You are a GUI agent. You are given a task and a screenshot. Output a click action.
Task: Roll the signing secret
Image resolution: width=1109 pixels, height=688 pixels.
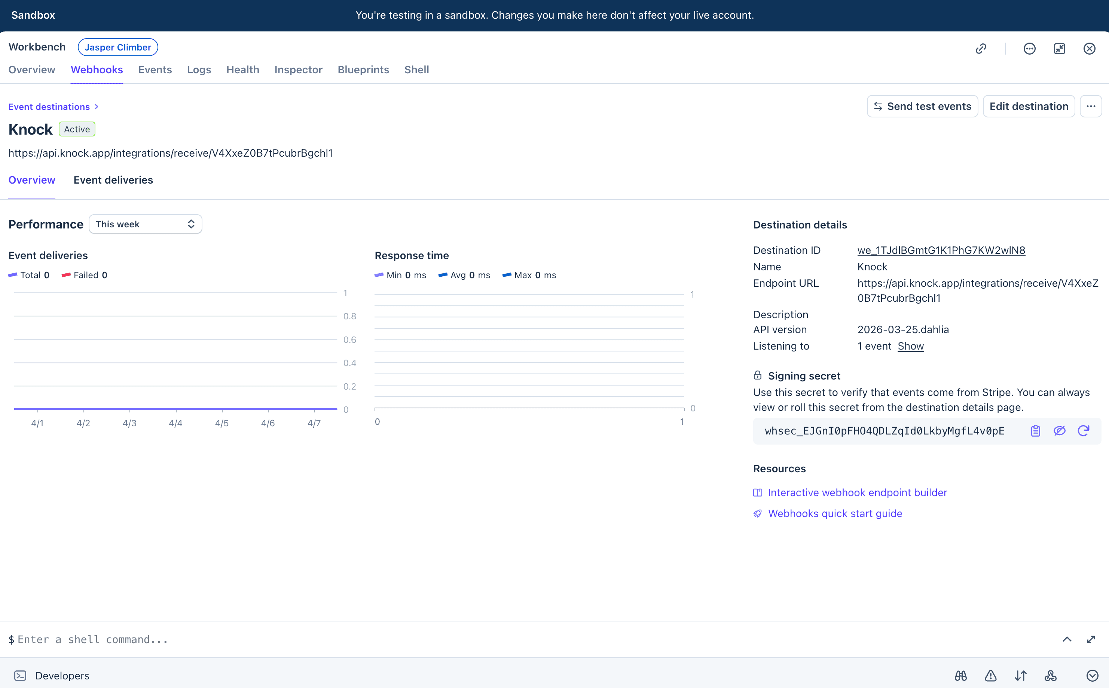coord(1084,430)
